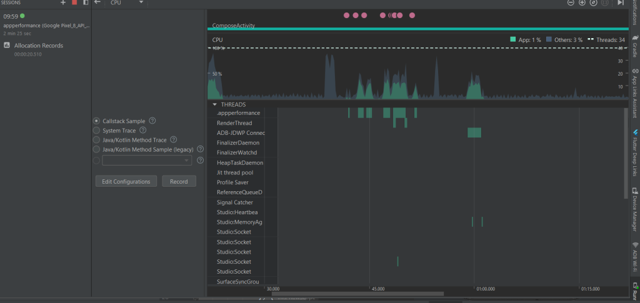Click the App legend color square
640x303 pixels.
[x=513, y=39]
